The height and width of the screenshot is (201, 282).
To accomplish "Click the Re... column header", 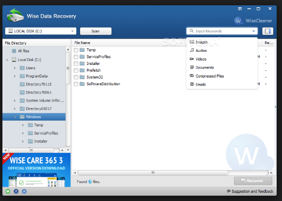I will pyautogui.click(x=269, y=43).
